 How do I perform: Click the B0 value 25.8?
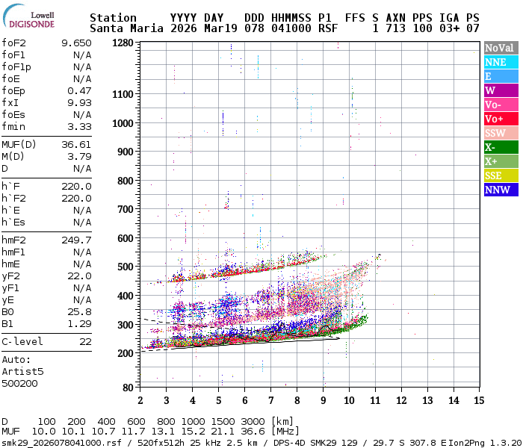tap(79, 311)
